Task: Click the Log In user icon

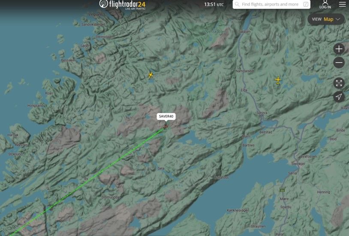Action: tap(325, 3)
